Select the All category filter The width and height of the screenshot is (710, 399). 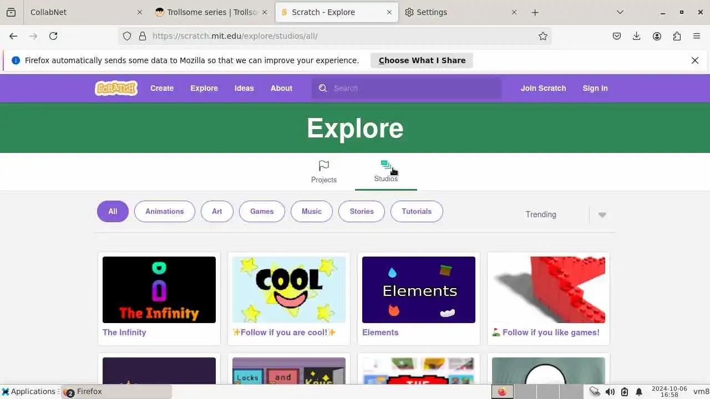coord(113,211)
